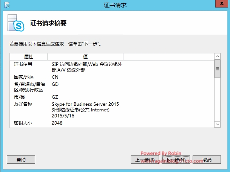Image resolution: width=230 pixels, height=172 pixels.
Task: Select the 密钥大小 row
Action: (x=112, y=123)
